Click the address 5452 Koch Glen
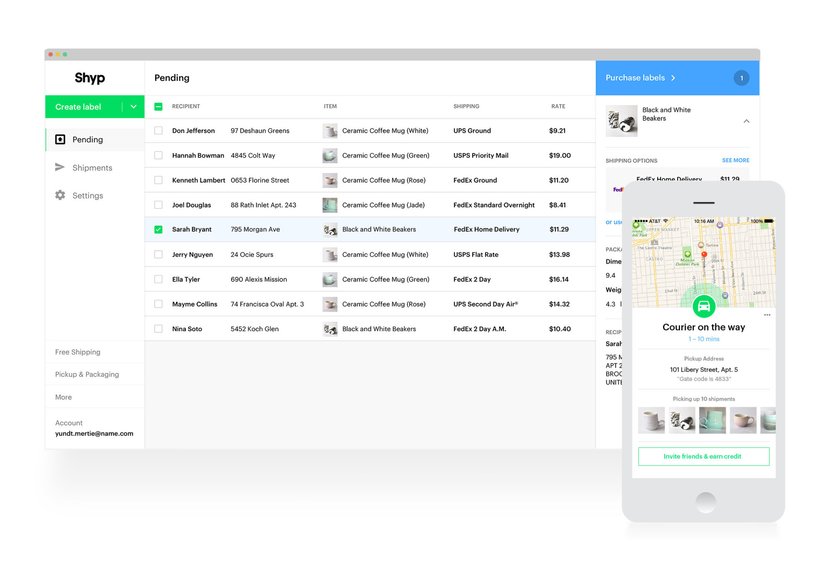Screen dimensions: 831x581 (x=254, y=329)
